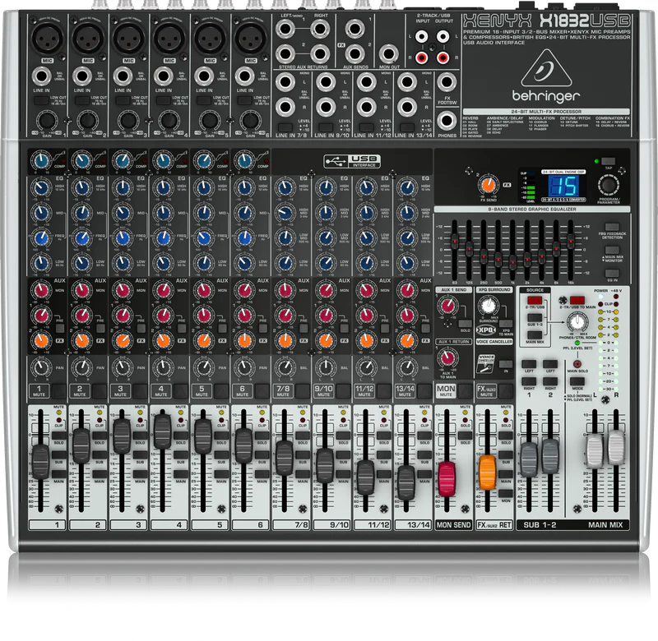Click channel 7/8 Aux Mon knob

[285, 290]
